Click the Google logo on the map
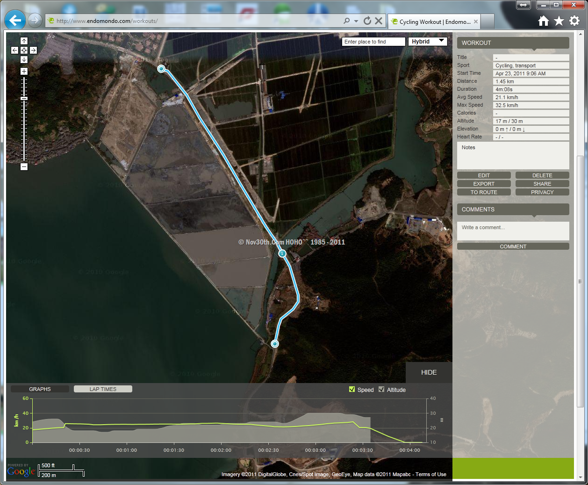The image size is (588, 485). point(21,471)
